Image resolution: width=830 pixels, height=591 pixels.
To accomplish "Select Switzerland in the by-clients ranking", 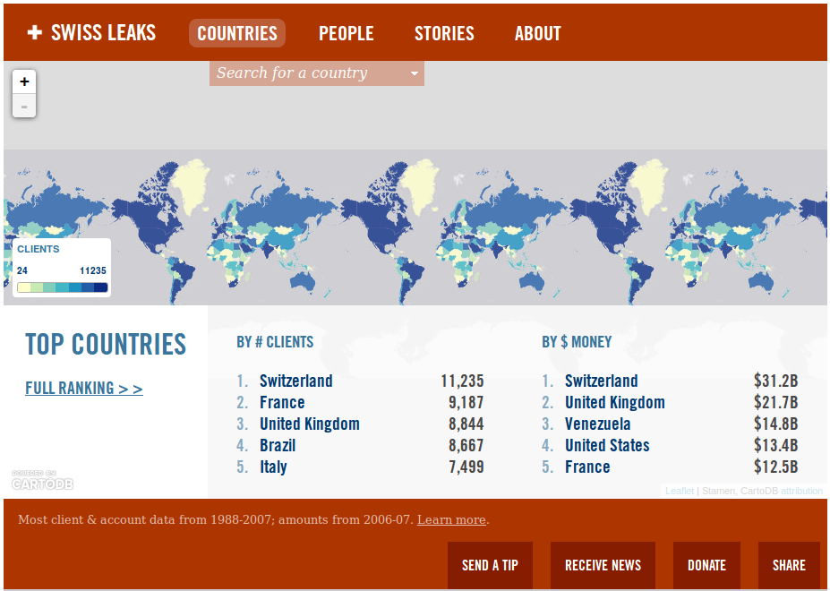I will 295,381.
